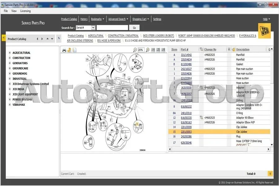This screenshot has width=279, height=186.
Task: Click the yellow bookmark icon above the diagram
Action: click(x=69, y=50)
